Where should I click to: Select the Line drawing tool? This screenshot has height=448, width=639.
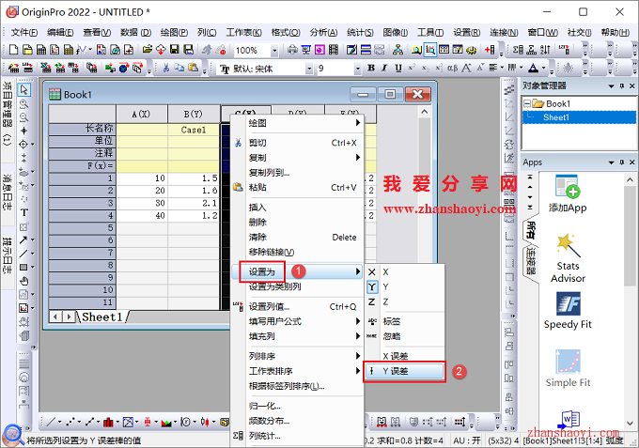(x=23, y=254)
